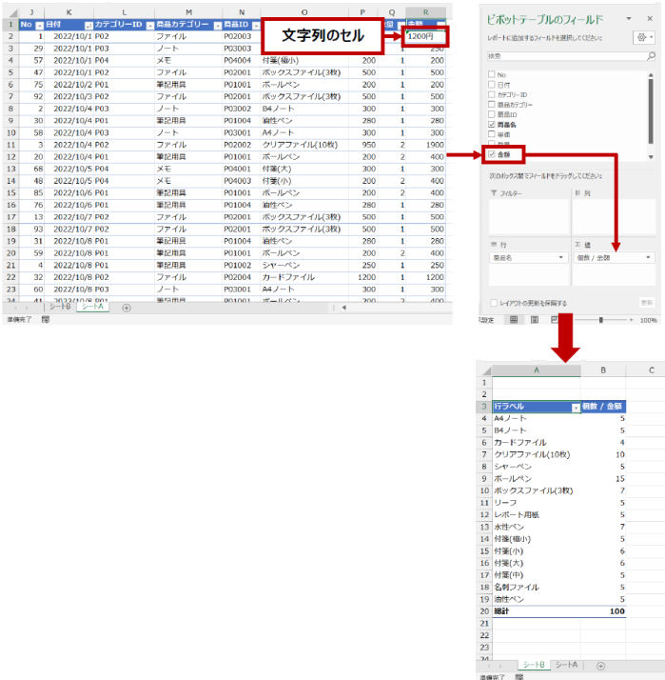The image size is (665, 680).
Task: Click the filter arrow on the カテゴリーID header
Action: (149, 25)
